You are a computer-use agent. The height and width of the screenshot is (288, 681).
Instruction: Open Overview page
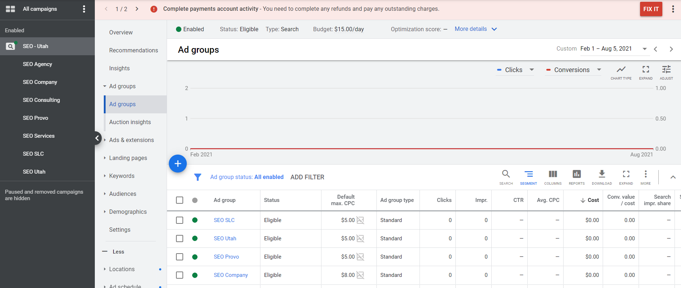pyautogui.click(x=121, y=32)
